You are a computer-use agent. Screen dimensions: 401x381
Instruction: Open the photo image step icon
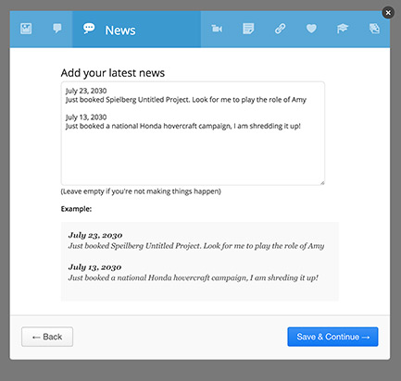(26, 29)
